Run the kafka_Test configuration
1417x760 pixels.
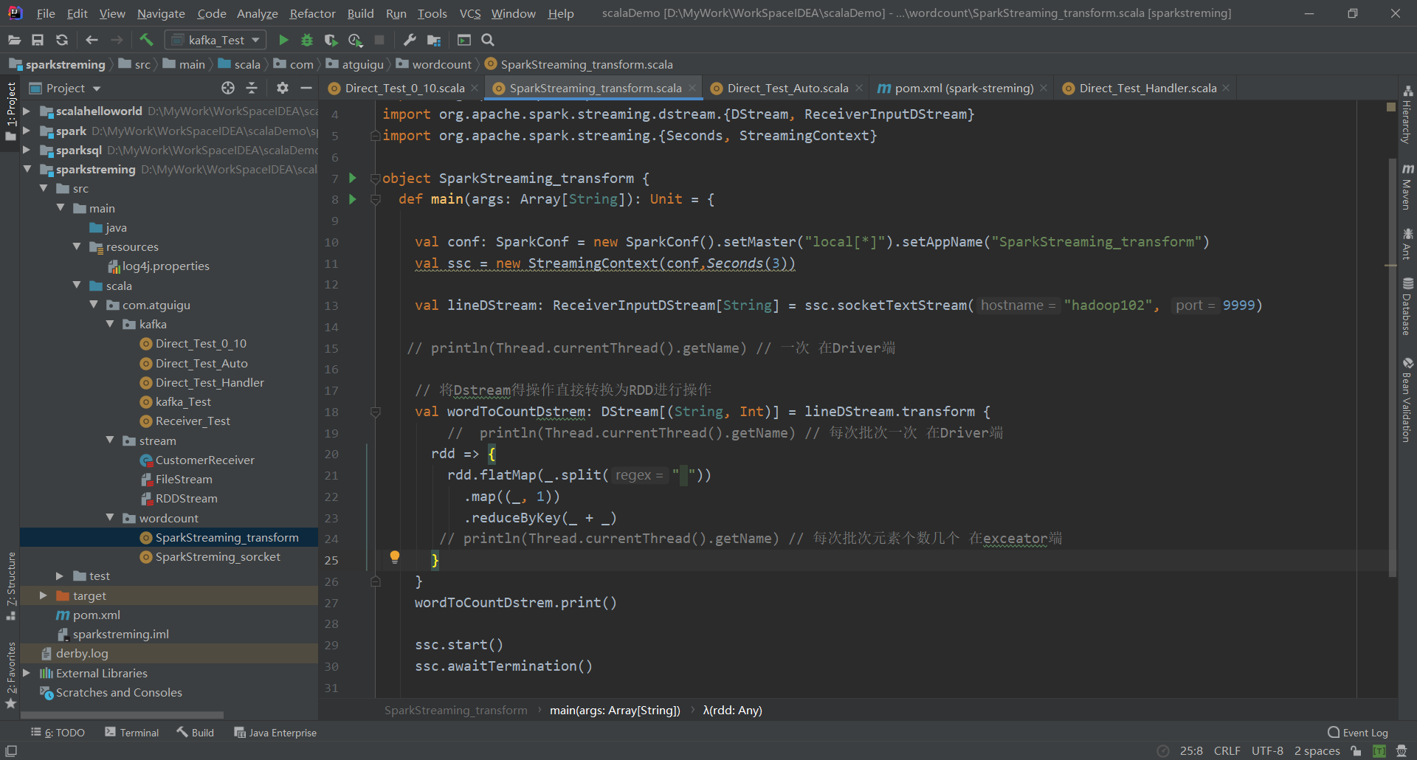(x=283, y=40)
